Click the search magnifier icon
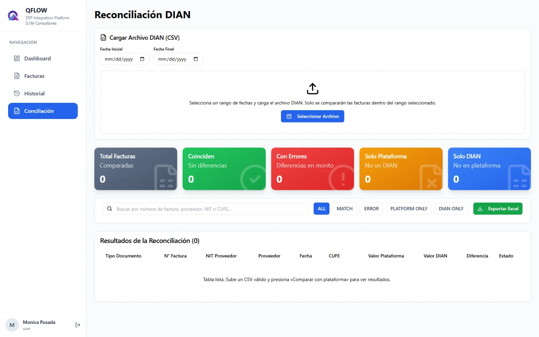The image size is (539, 337). pyautogui.click(x=109, y=209)
